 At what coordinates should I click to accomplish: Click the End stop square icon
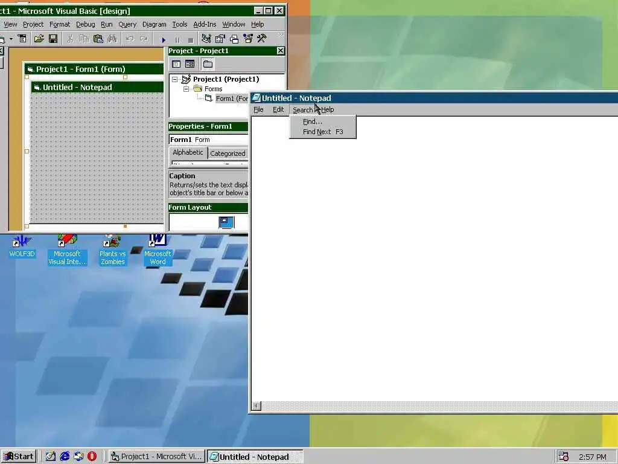pyautogui.click(x=191, y=39)
